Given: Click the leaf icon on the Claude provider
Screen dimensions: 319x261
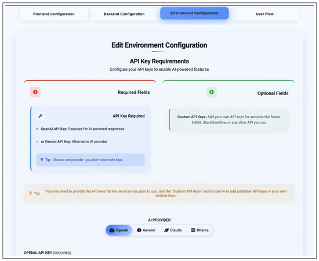Looking at the screenshot, I should point(166,230).
